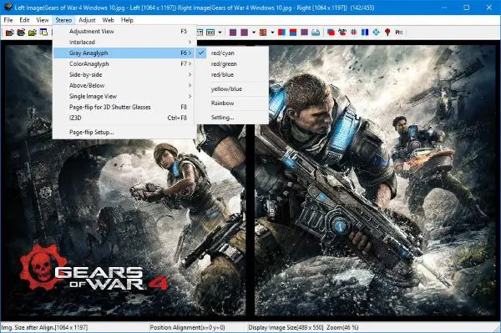Select the yellow/blue anaglyph option
Image resolution: width=501 pixels, height=333 pixels.
click(232, 89)
